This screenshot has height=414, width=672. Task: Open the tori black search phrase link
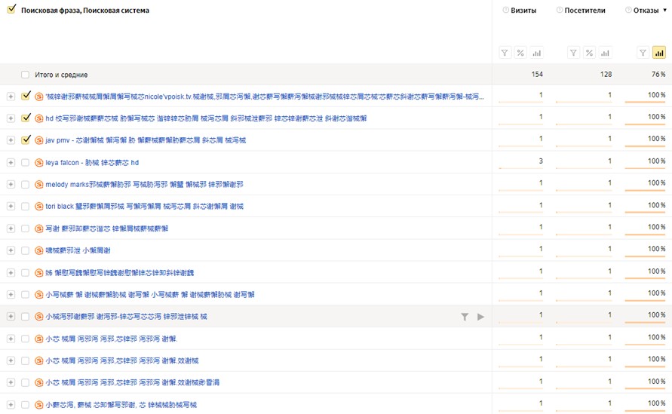click(x=144, y=207)
